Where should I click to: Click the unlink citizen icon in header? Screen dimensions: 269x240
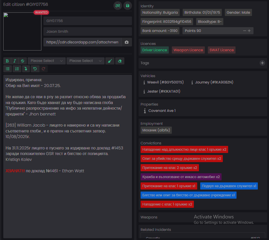pyautogui.click(x=118, y=6)
